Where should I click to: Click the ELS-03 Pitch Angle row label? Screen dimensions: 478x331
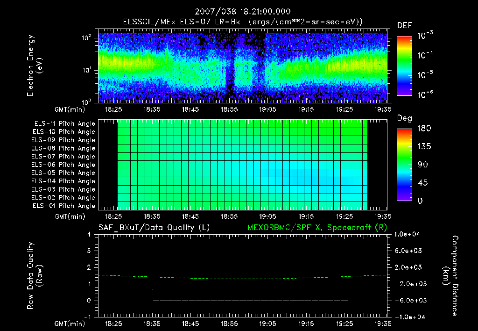click(63, 190)
